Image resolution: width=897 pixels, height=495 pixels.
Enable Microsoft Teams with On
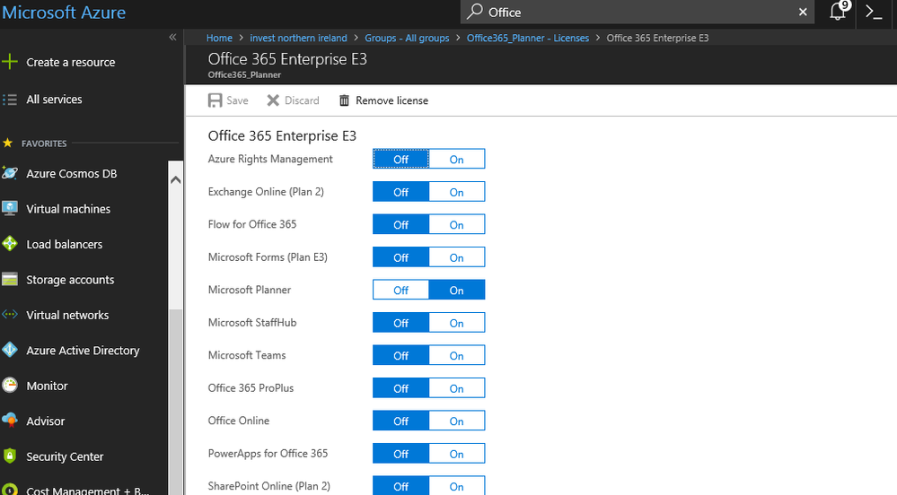(x=456, y=356)
